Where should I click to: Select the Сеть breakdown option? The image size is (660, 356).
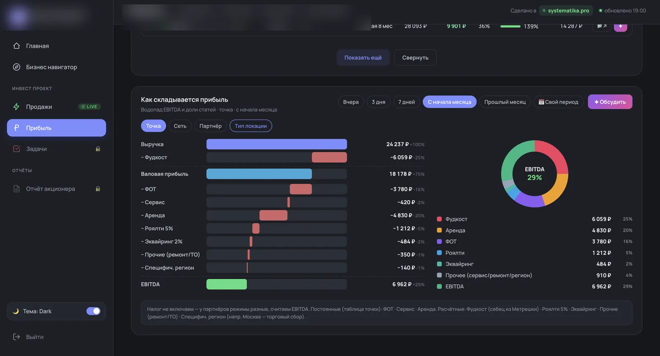[x=180, y=126]
